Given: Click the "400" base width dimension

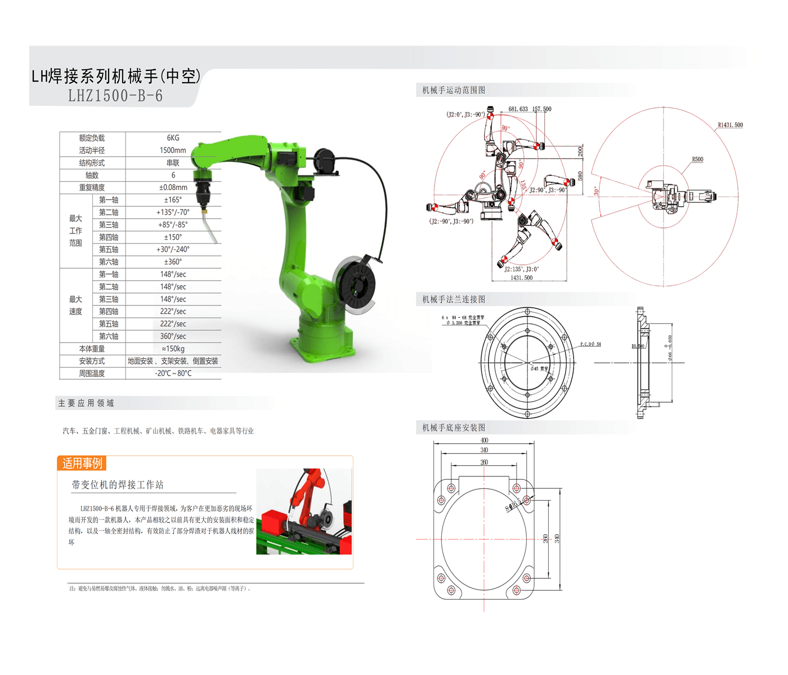Looking at the screenshot, I should coord(484,440).
